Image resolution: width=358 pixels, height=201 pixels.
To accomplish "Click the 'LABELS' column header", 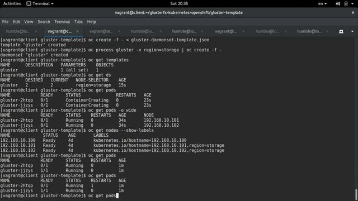I will pyautogui.click(x=101, y=135).
